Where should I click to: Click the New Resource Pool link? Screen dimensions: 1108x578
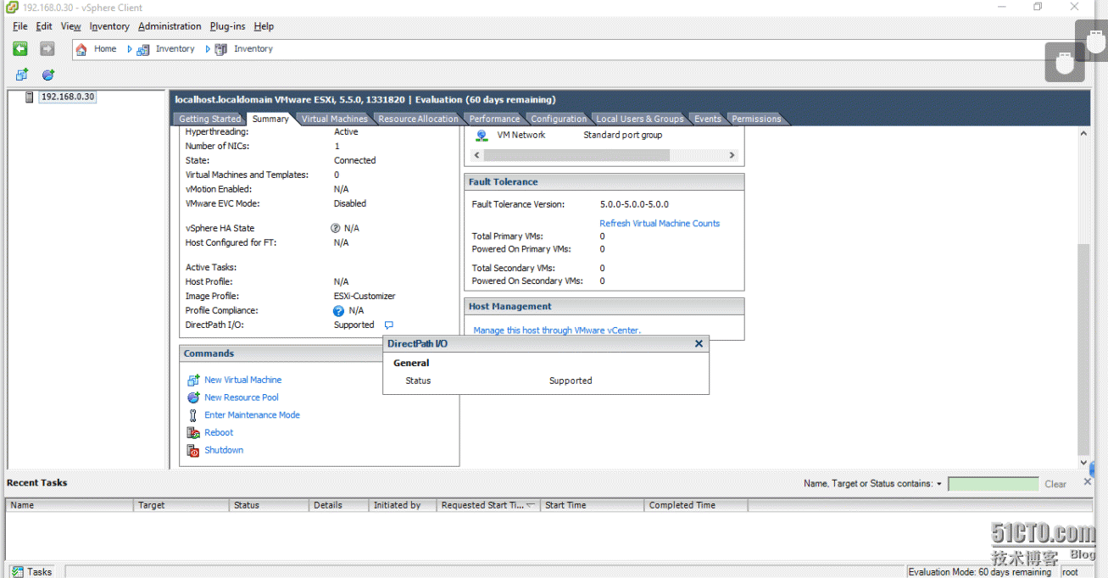[x=242, y=397]
